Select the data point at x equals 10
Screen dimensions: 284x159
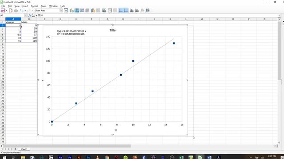click(x=133, y=61)
